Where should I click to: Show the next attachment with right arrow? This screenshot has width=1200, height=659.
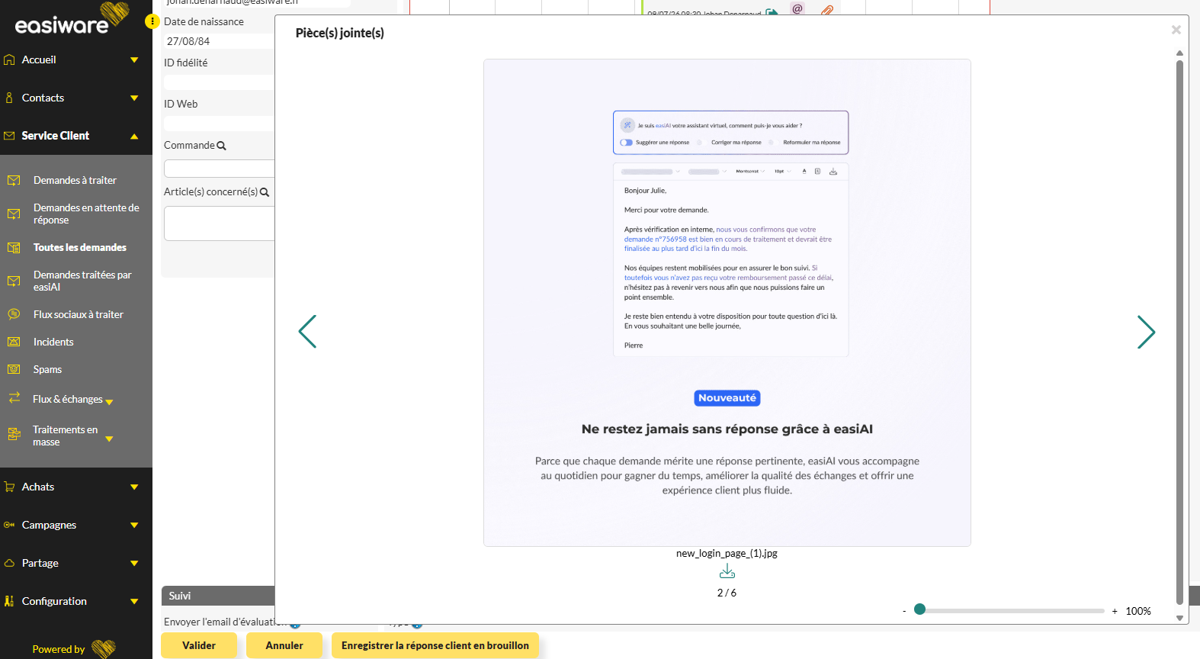pos(1146,332)
